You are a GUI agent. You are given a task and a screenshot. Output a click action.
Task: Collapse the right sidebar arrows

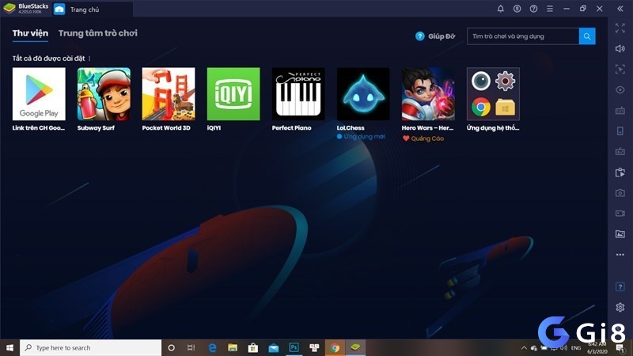point(620,9)
